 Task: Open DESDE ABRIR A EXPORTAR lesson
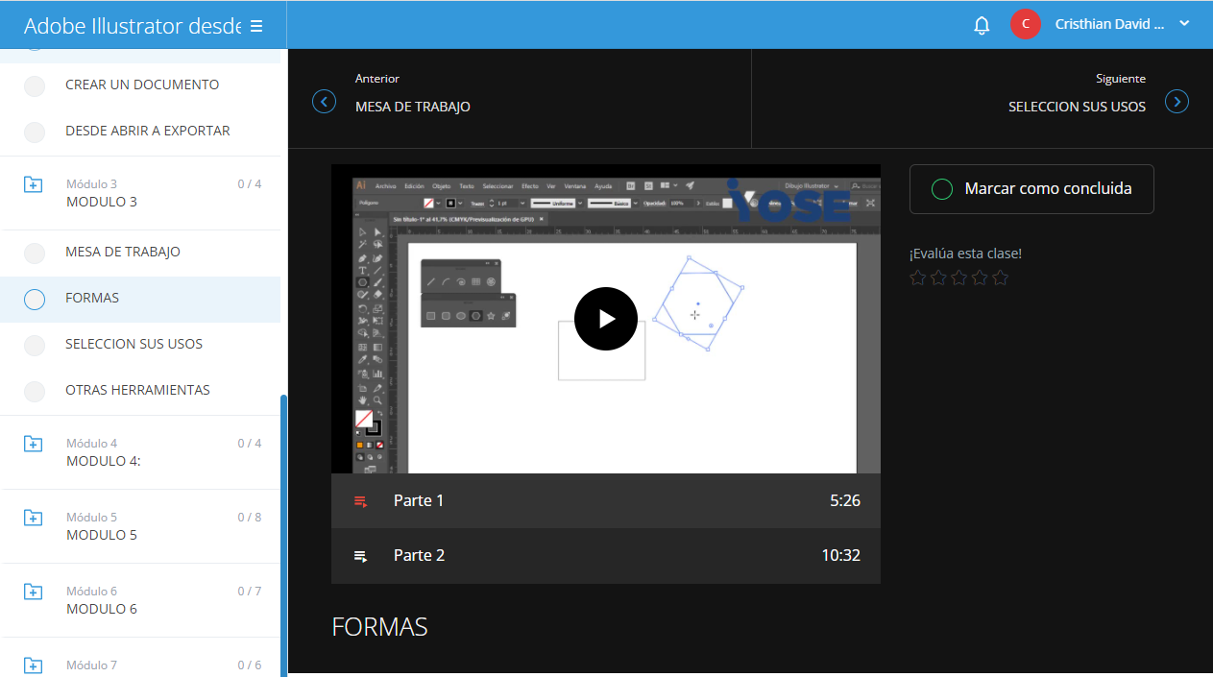(x=147, y=131)
